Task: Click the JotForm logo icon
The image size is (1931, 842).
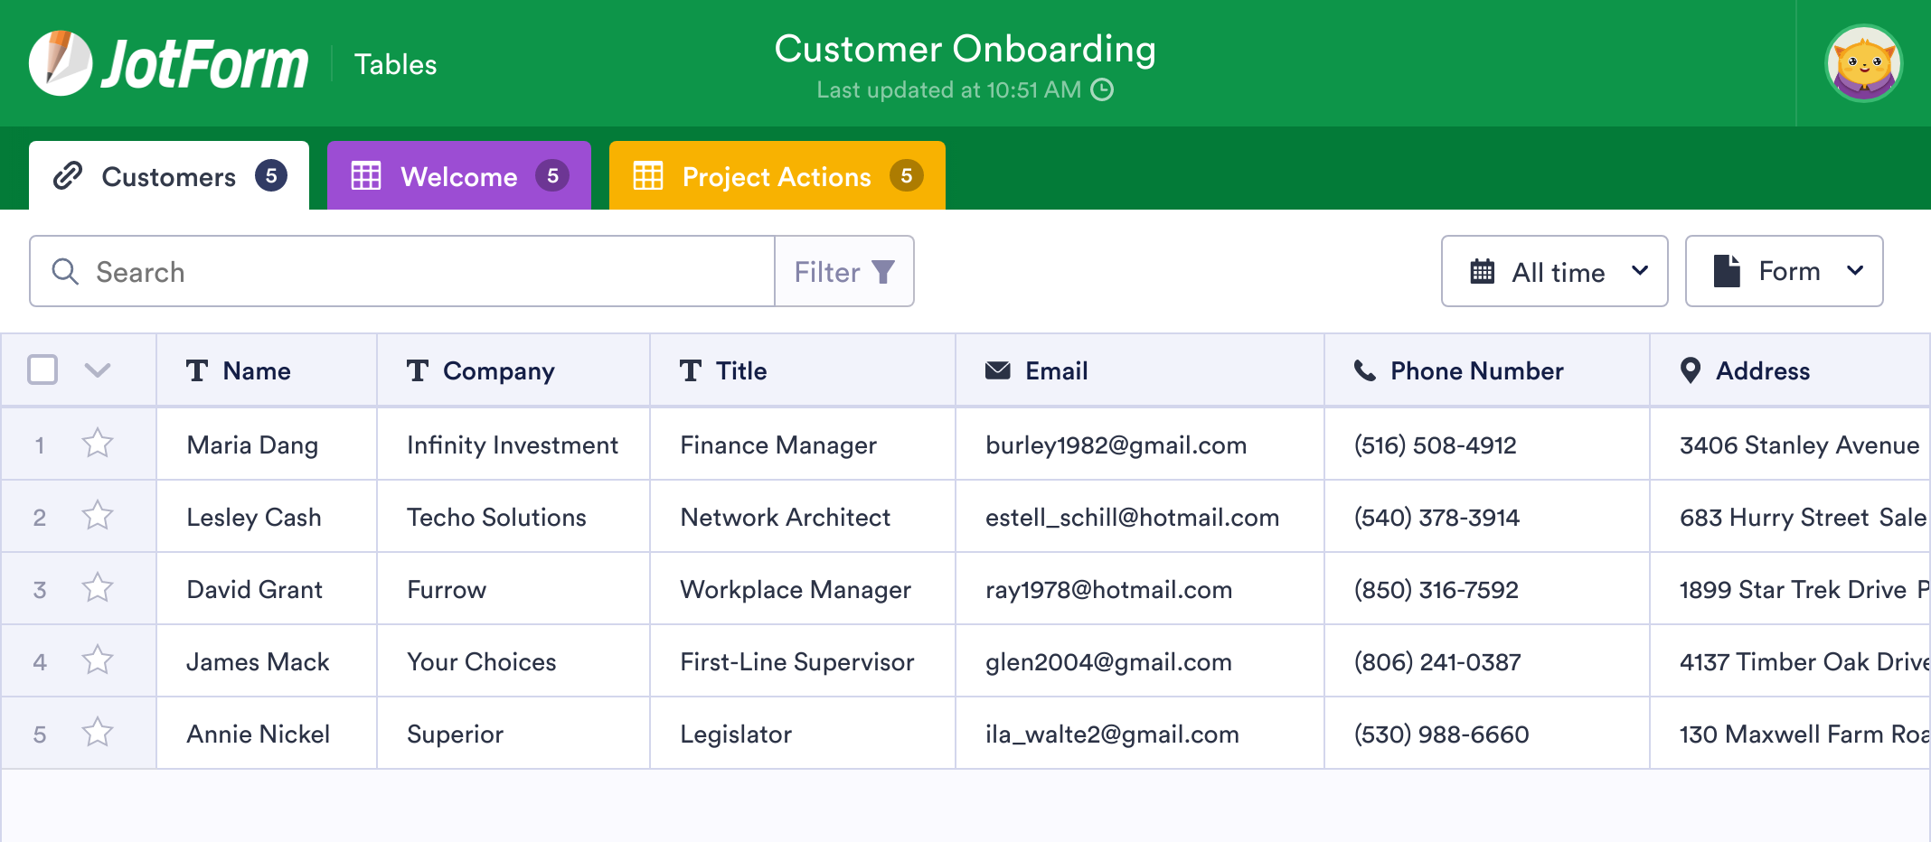Action: coord(60,63)
